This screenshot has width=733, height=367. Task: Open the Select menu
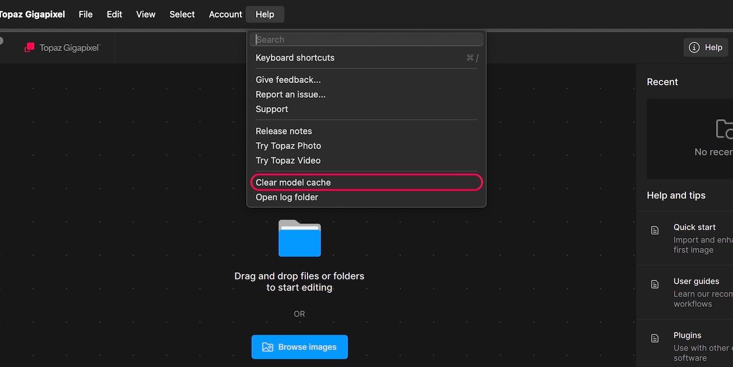pos(182,14)
